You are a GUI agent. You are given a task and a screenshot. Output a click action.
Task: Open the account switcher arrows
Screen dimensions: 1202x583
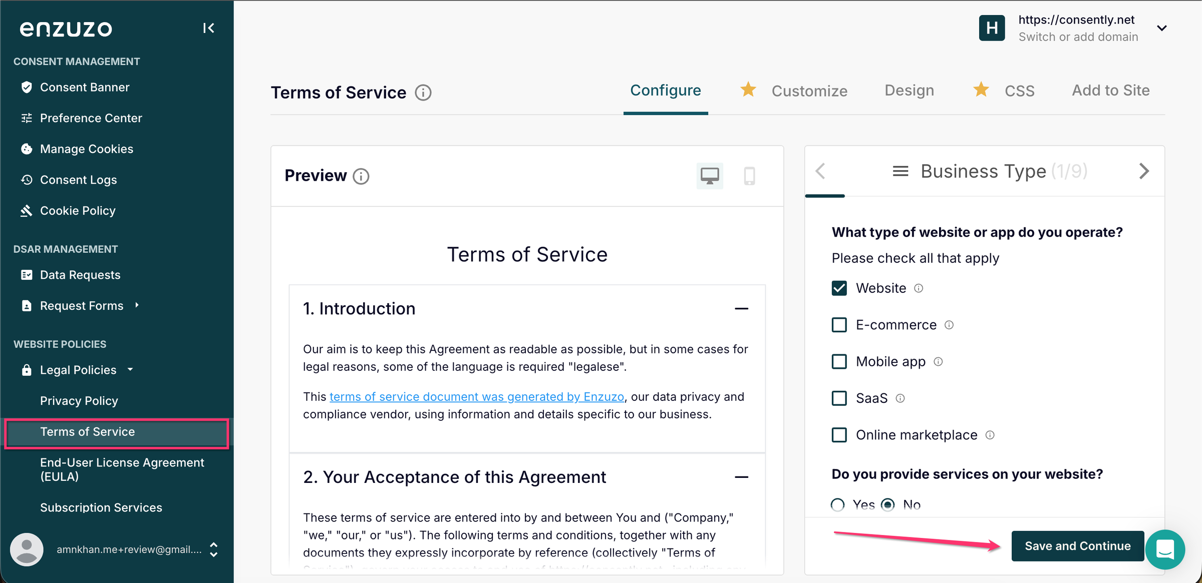click(213, 549)
